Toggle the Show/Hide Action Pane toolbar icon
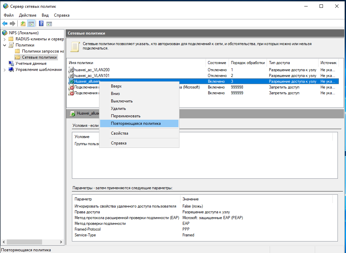 tap(49, 23)
